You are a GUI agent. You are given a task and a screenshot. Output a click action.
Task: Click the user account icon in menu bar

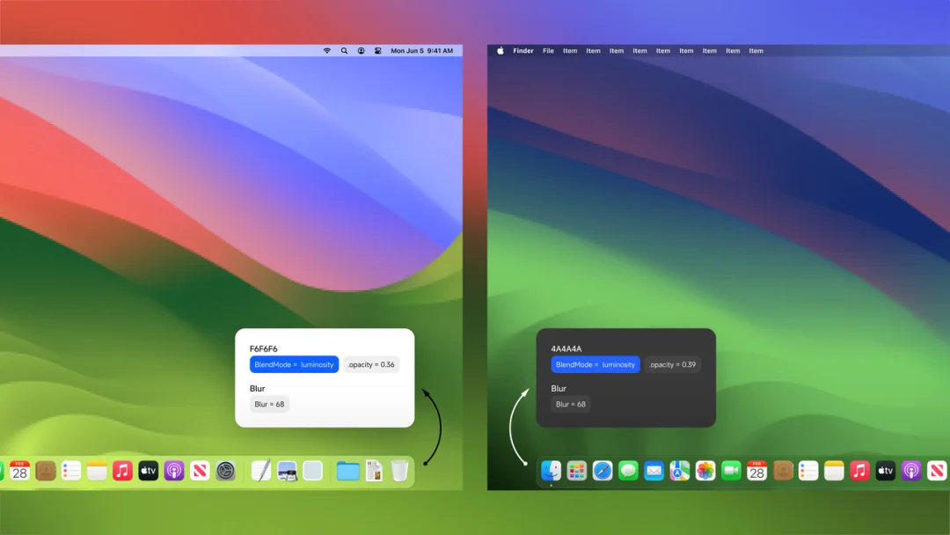[362, 51]
